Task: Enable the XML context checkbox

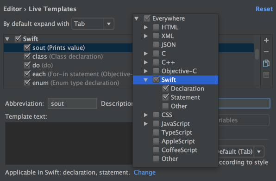Action: [x=156, y=36]
